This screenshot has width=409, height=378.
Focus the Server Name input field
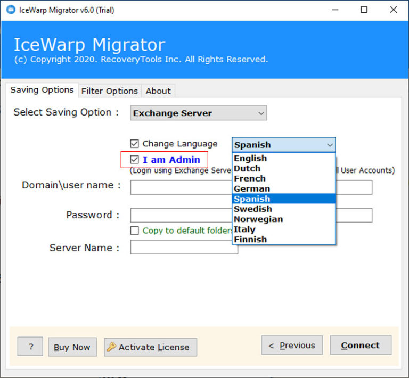pyautogui.click(x=184, y=247)
